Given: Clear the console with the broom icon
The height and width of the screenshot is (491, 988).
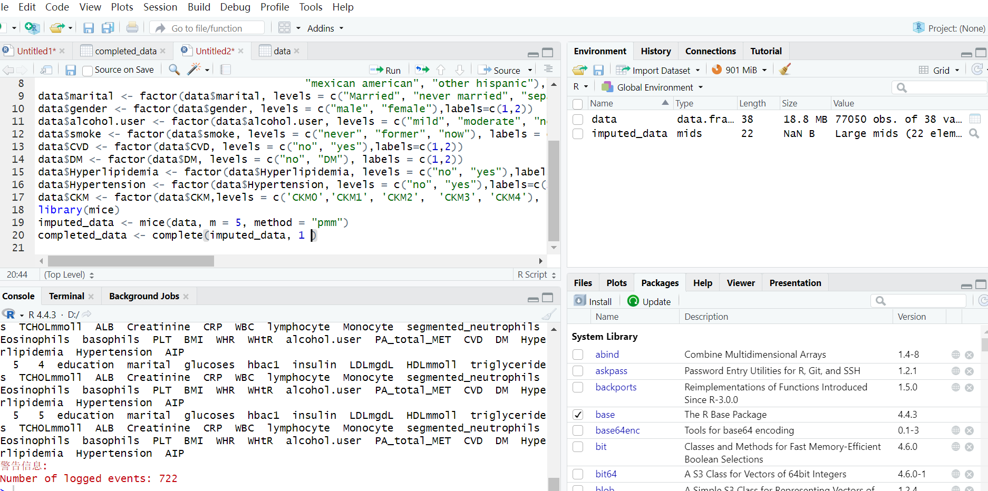Looking at the screenshot, I should pyautogui.click(x=548, y=315).
